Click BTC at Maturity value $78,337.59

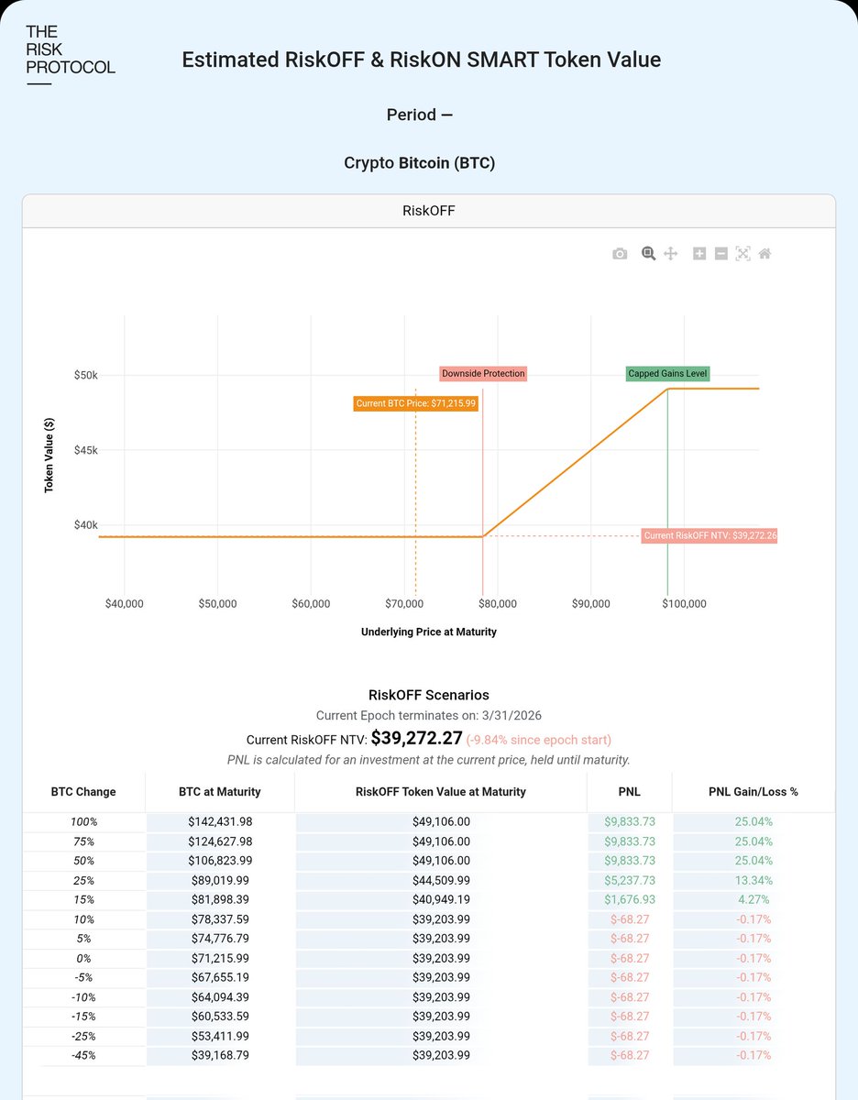220,919
